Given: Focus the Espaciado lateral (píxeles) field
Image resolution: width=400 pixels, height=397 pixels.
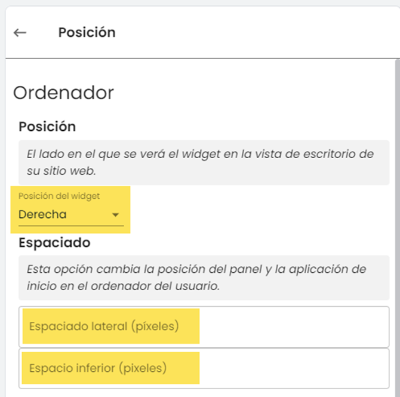Looking at the screenshot, I should [203, 327].
